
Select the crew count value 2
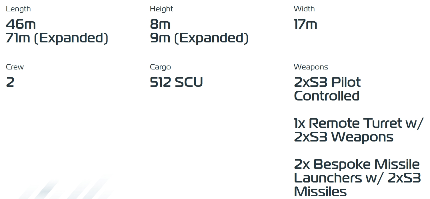[x=10, y=83]
